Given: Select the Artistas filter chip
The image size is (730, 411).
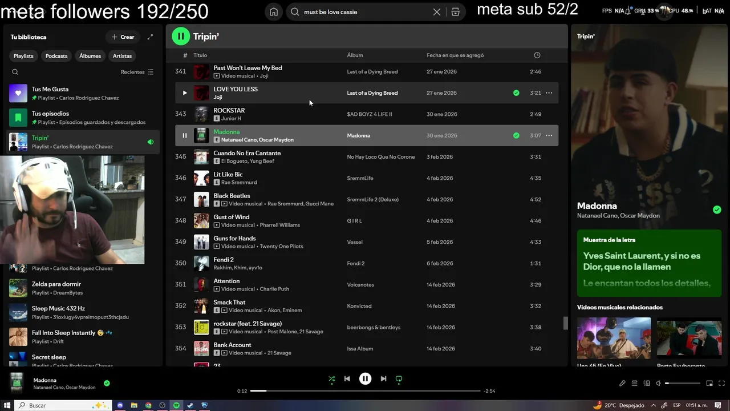Looking at the screenshot, I should click(x=122, y=56).
